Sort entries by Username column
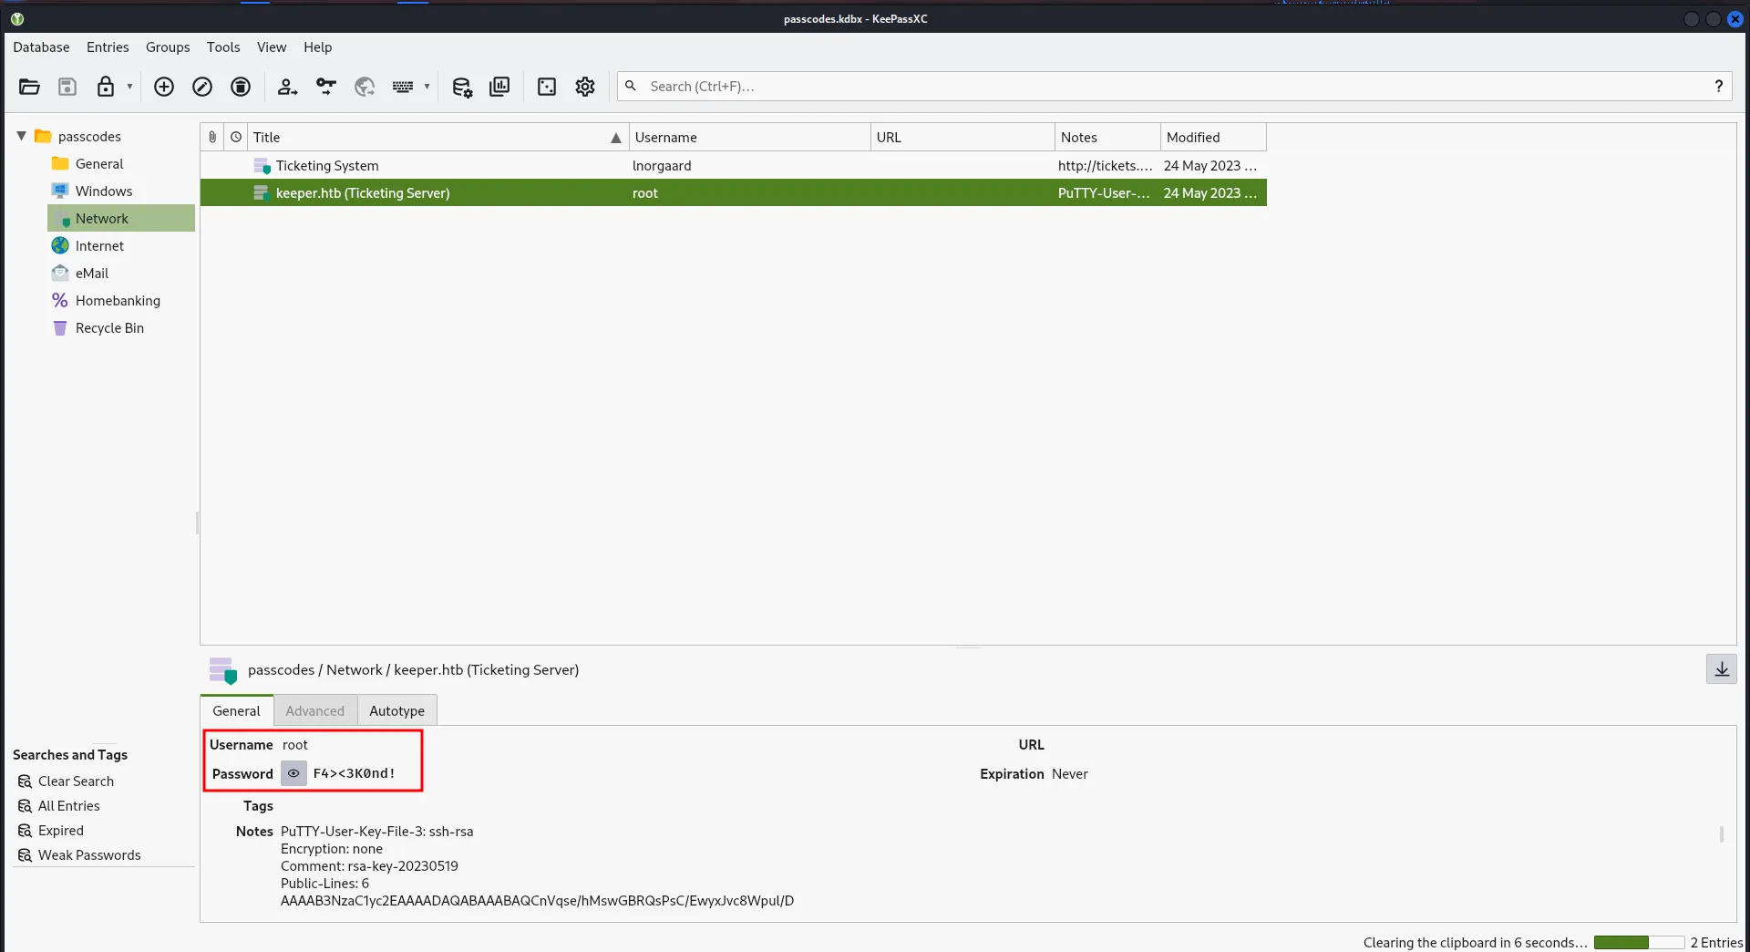1750x952 pixels. [x=749, y=137]
